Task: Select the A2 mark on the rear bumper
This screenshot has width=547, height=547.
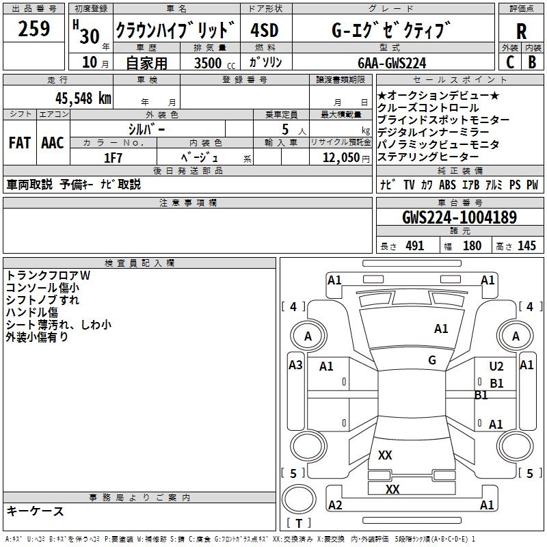Action: coord(335,505)
